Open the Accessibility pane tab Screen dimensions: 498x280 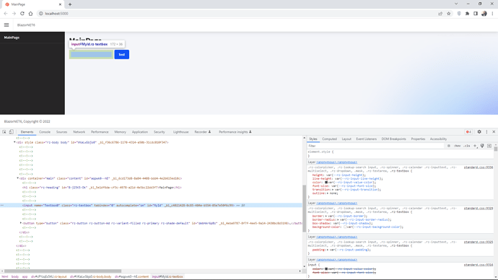(x=438, y=139)
